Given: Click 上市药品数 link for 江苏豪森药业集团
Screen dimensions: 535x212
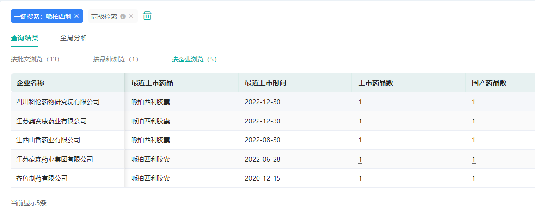Looking at the screenshot, I should 360,159.
